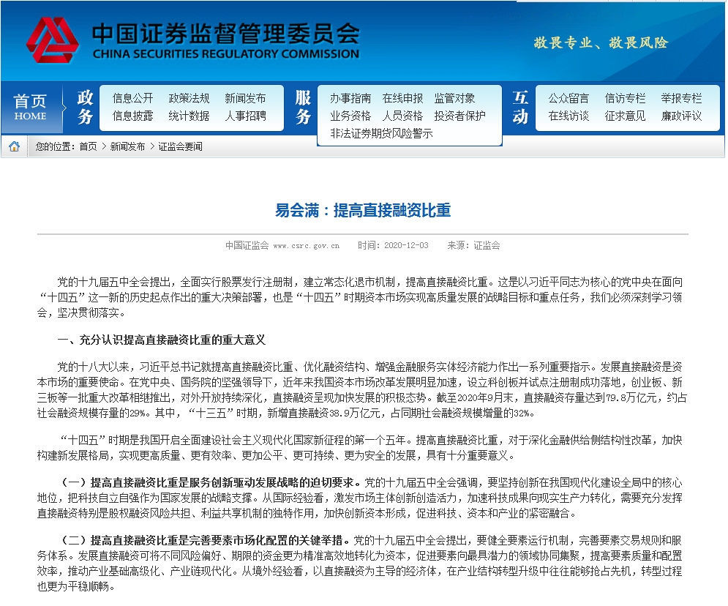Open 信访专栏 link
The image size is (728, 606).
[x=625, y=99]
